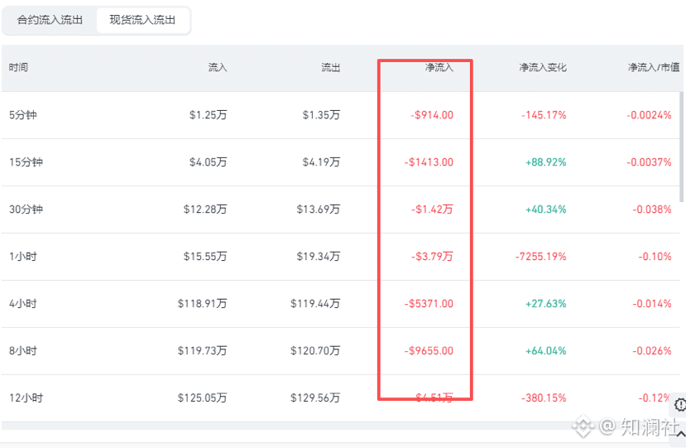
Task: Select the 30分钟 time row
Action: coord(340,210)
